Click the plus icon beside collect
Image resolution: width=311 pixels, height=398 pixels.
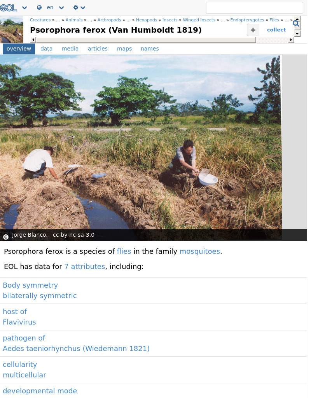[x=253, y=30]
